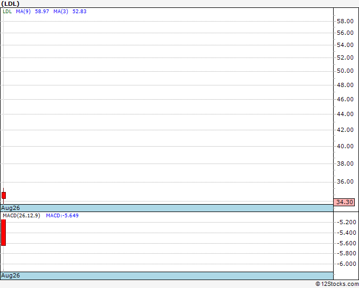This screenshot has height=288, width=359.
Task: Click the 48.00 price axis label
Action: [345, 85]
